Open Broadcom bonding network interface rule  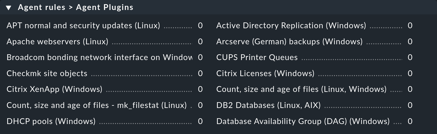(99, 57)
